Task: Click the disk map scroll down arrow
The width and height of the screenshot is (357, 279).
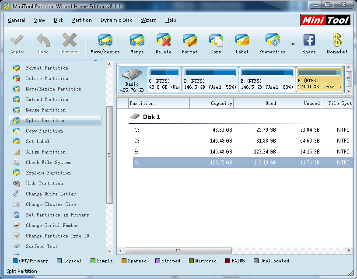Action: [x=349, y=91]
